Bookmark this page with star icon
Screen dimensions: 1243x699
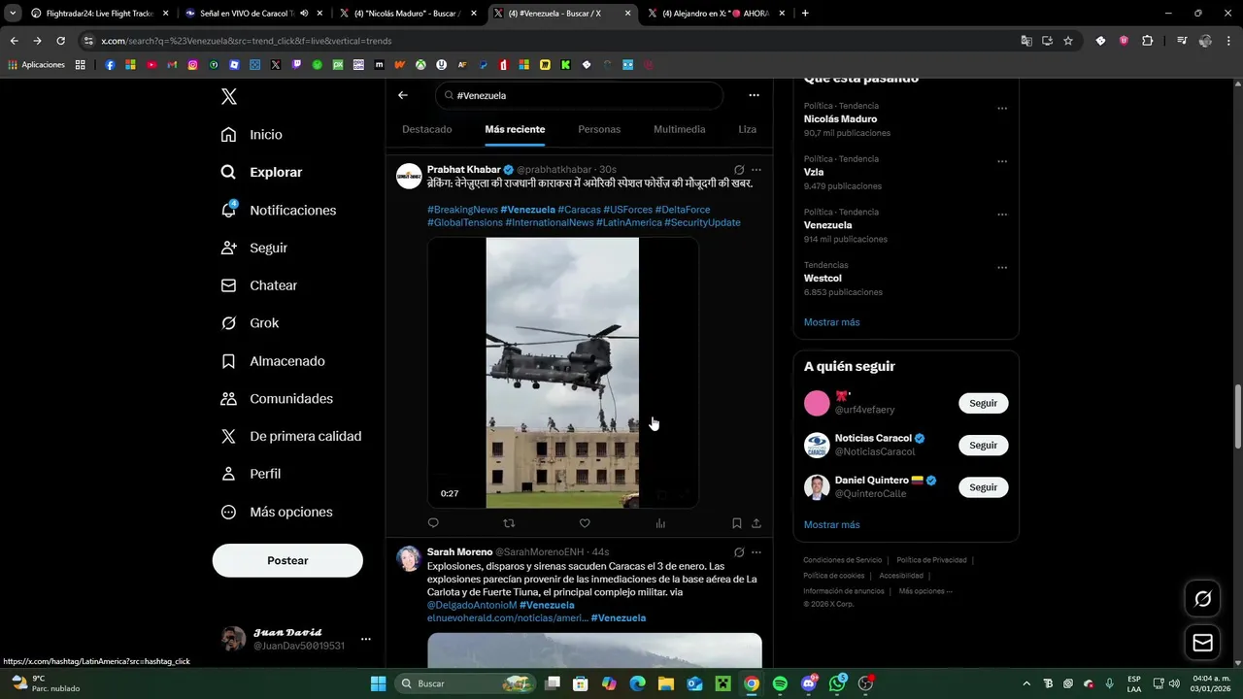(1068, 41)
